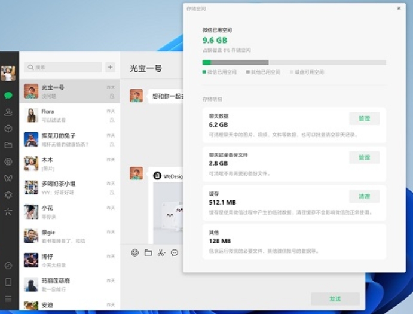The image size is (413, 314).
Task: Open the Flora conversation
Action: [x=70, y=115]
